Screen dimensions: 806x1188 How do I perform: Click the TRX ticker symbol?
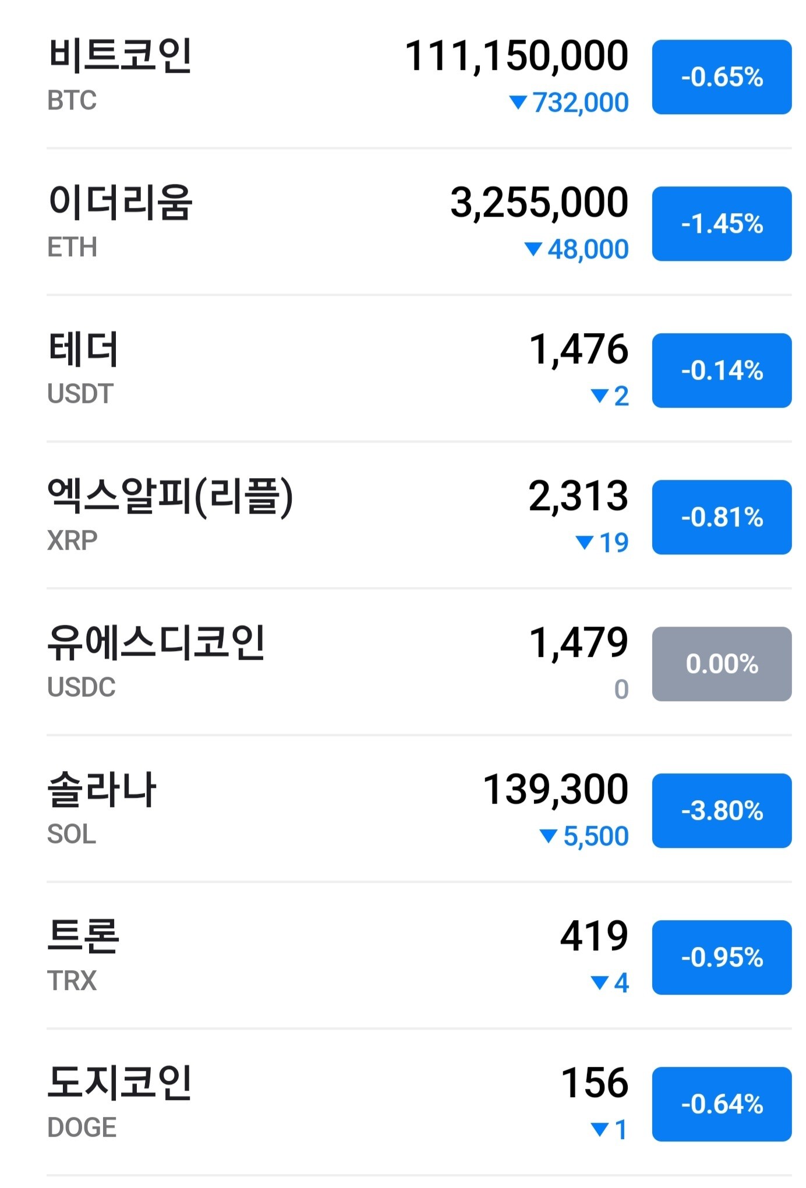pyautogui.click(x=72, y=981)
